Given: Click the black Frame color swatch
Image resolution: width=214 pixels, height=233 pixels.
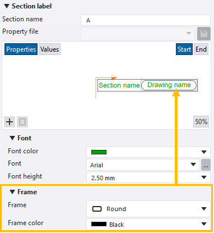Looking at the screenshot, I should pos(99,224).
